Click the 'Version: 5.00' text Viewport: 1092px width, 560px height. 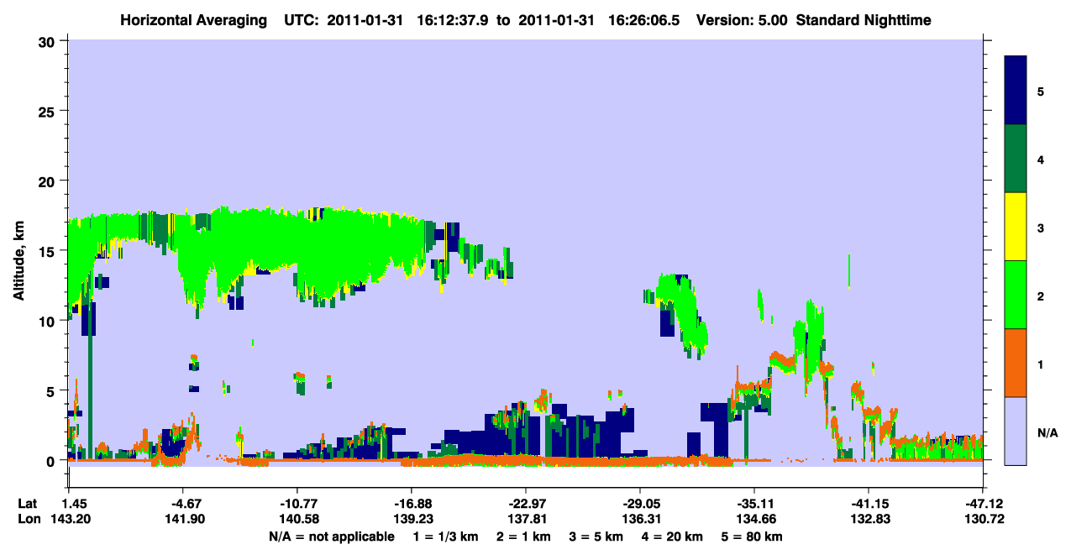[742, 20]
